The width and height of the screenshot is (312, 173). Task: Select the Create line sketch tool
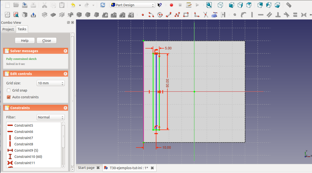click(168, 15)
